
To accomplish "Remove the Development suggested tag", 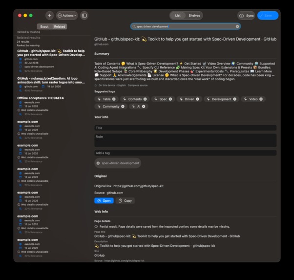I will pos(234,99).
